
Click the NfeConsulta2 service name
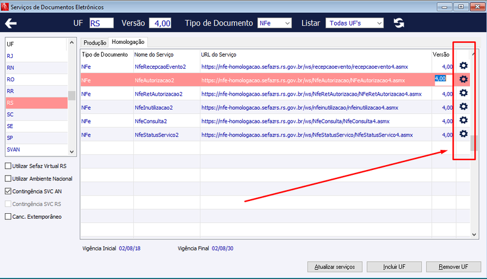pos(151,121)
